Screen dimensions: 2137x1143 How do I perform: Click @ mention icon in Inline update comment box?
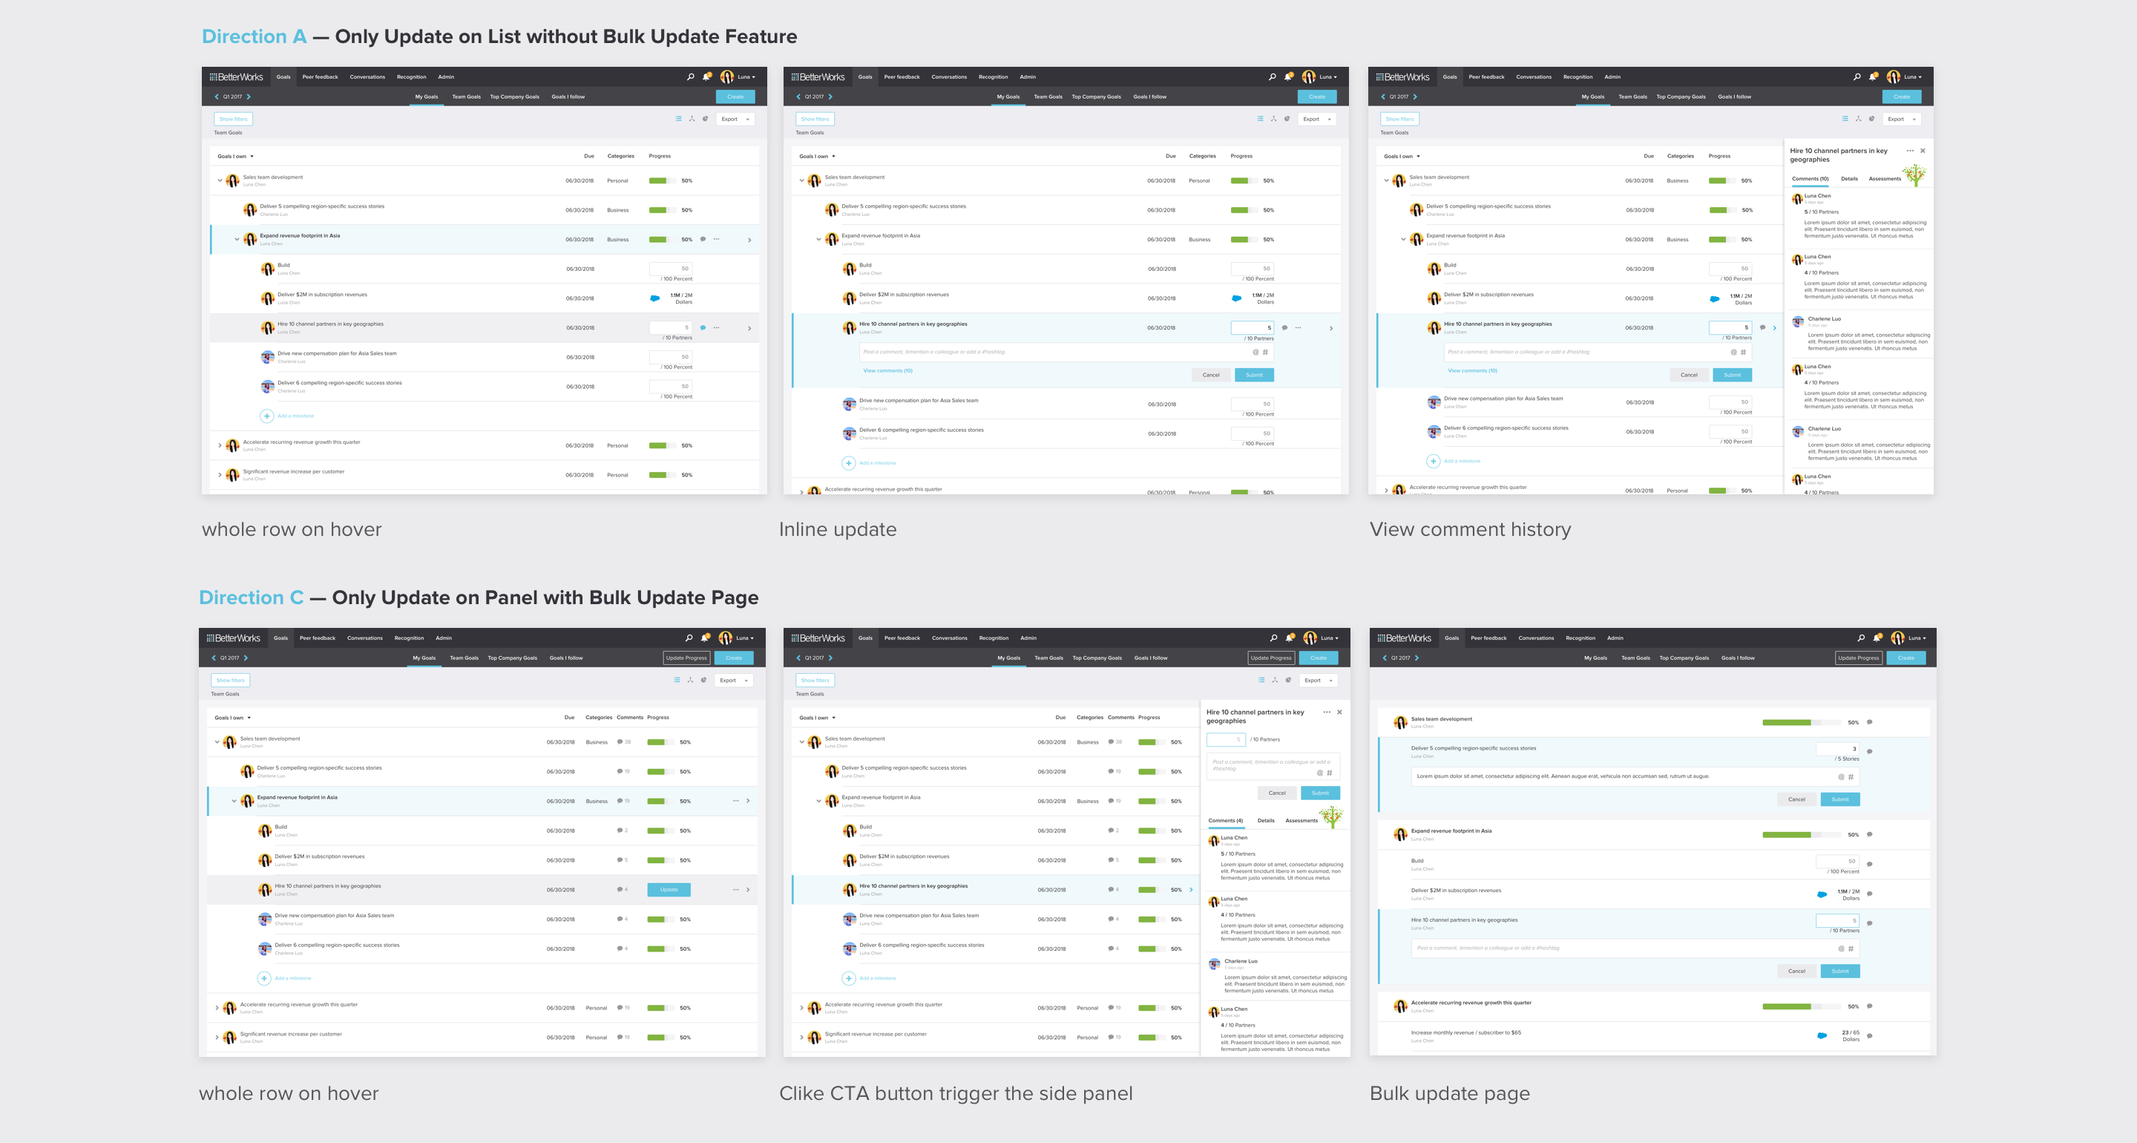[1255, 352]
